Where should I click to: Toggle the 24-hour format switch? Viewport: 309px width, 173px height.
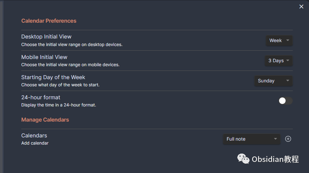tap(286, 101)
